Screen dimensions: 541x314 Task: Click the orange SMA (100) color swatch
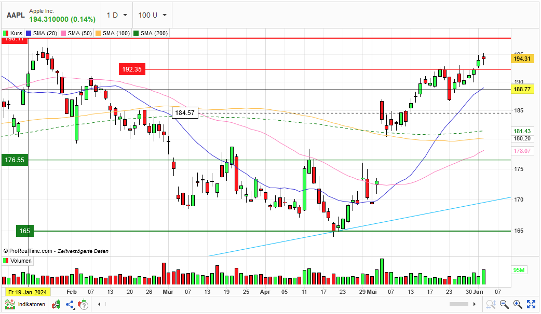coord(98,33)
